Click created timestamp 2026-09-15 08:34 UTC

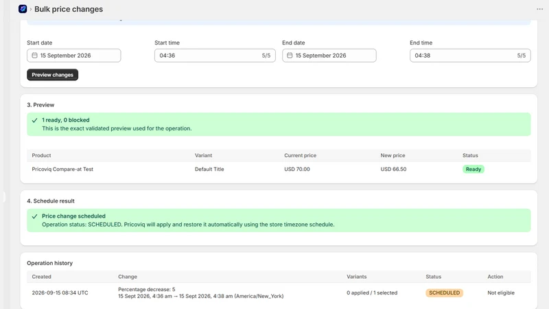[60, 293]
